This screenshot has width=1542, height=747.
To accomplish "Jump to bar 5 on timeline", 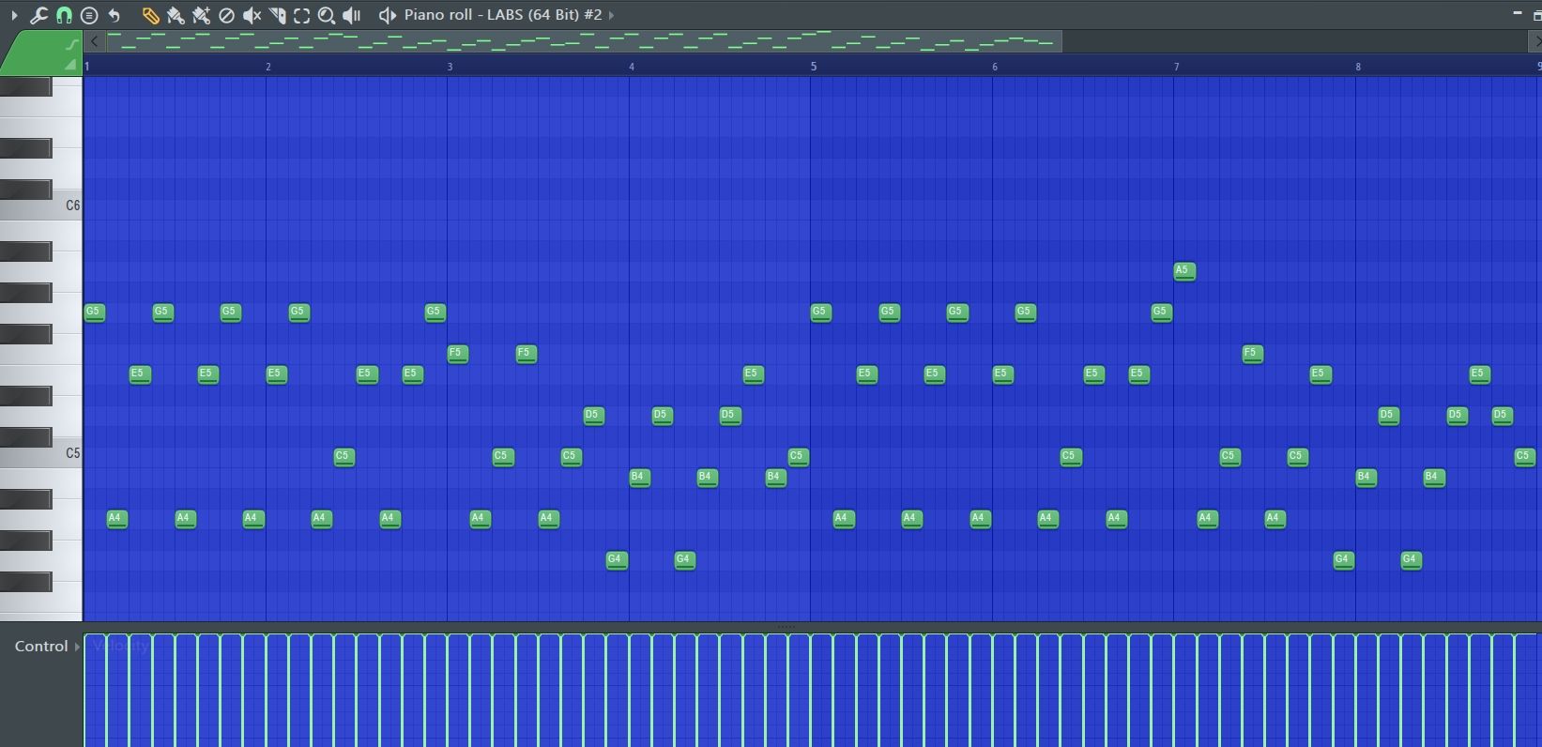I will tap(814, 67).
